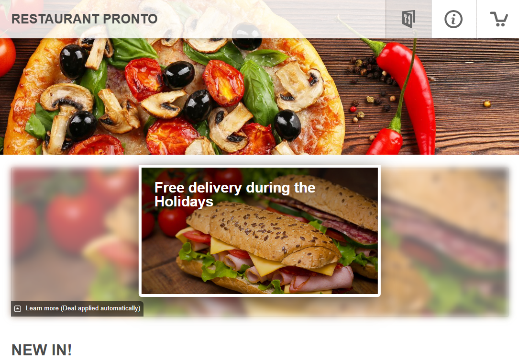Expand Learn more (Deal applied automatically)
Viewport: 519px width, 363px height.
click(77, 308)
